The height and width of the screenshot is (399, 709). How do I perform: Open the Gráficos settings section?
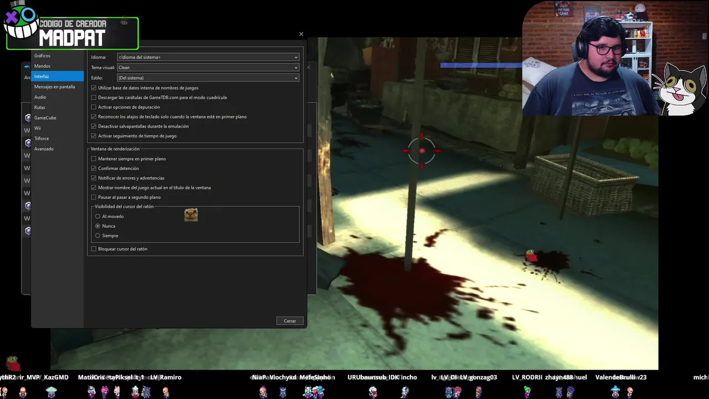[x=58, y=55]
